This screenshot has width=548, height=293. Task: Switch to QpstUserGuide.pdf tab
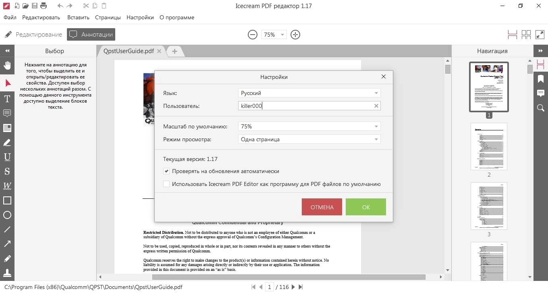tap(129, 51)
